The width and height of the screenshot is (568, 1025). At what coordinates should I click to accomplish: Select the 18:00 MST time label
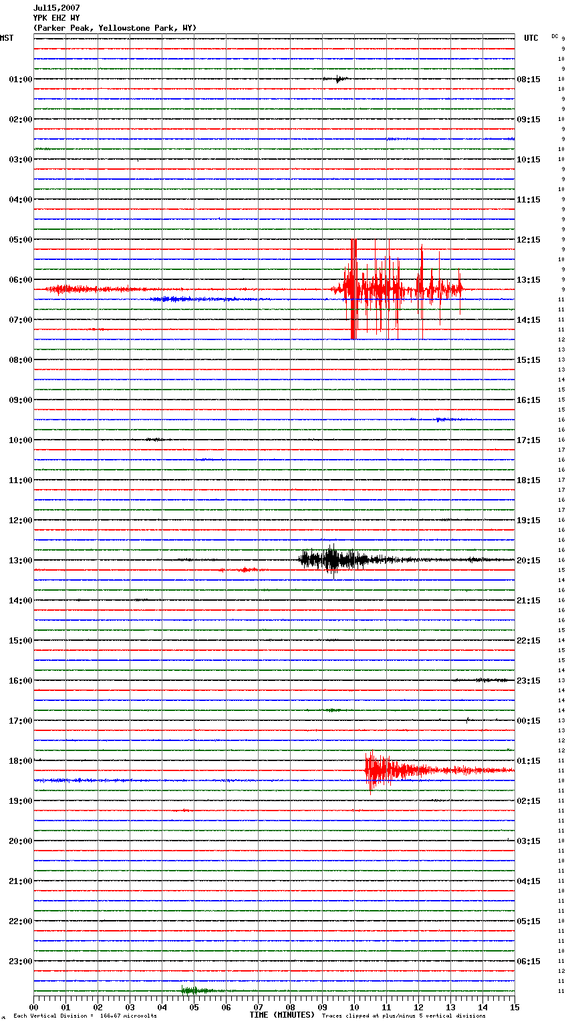click(x=21, y=761)
